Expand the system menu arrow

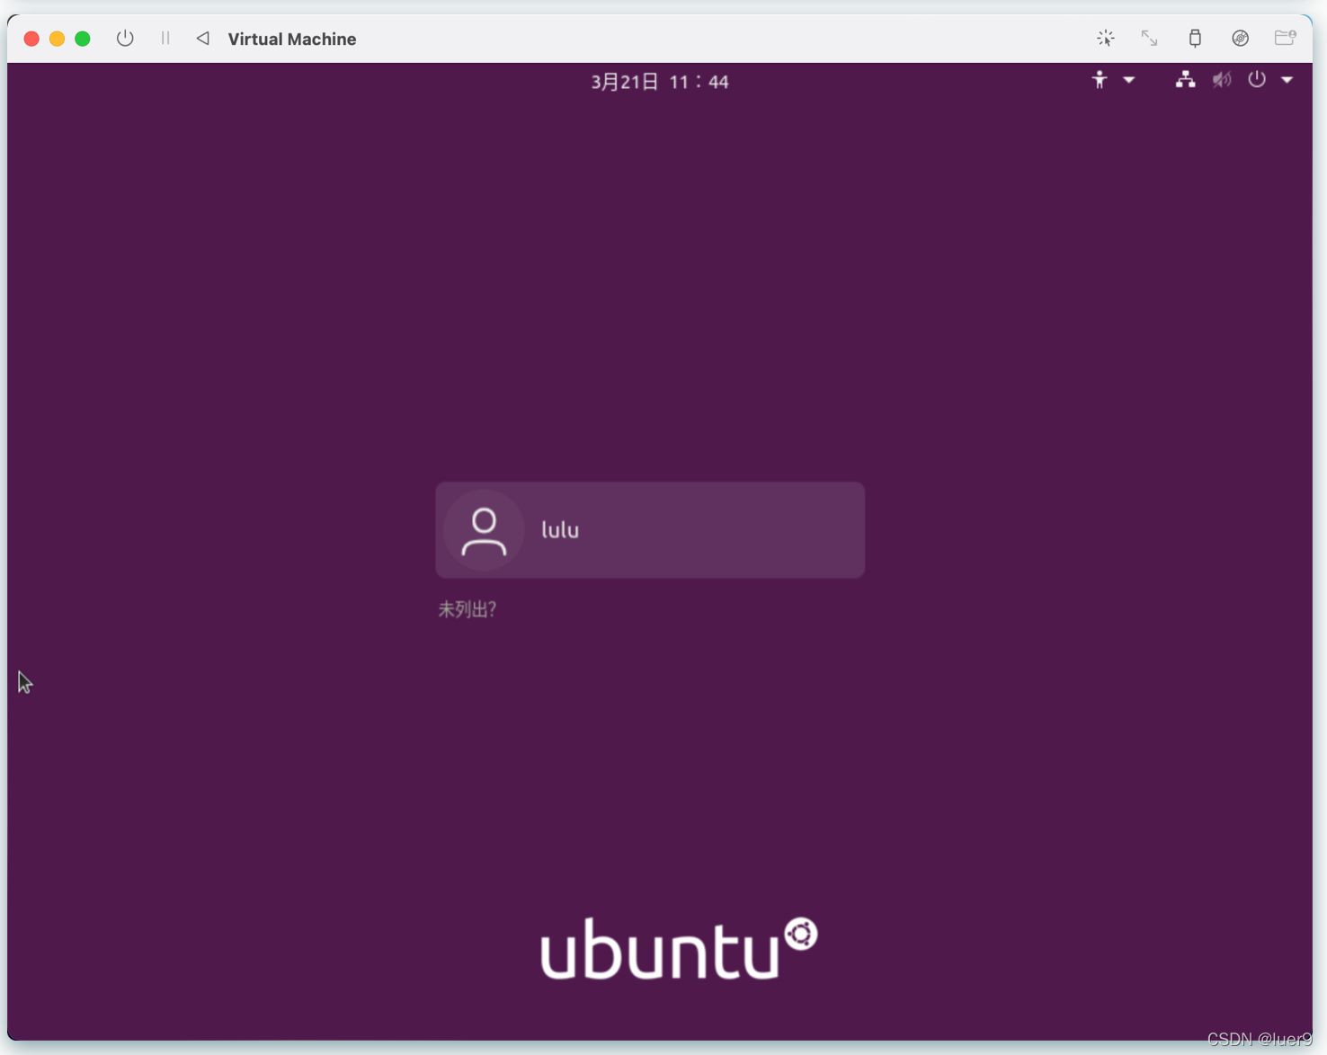click(x=1287, y=80)
